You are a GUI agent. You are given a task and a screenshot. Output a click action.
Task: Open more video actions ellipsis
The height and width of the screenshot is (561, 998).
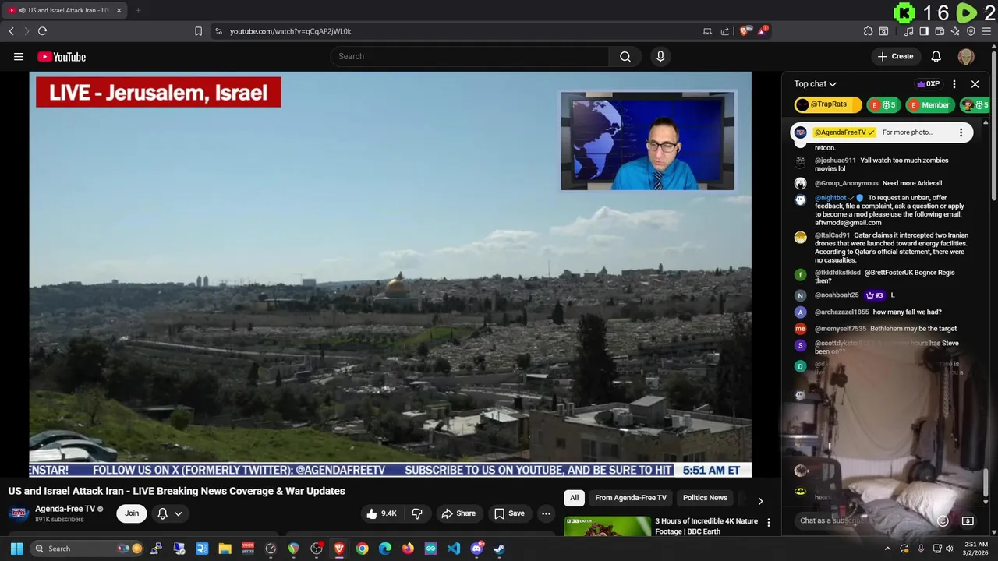[546, 513]
